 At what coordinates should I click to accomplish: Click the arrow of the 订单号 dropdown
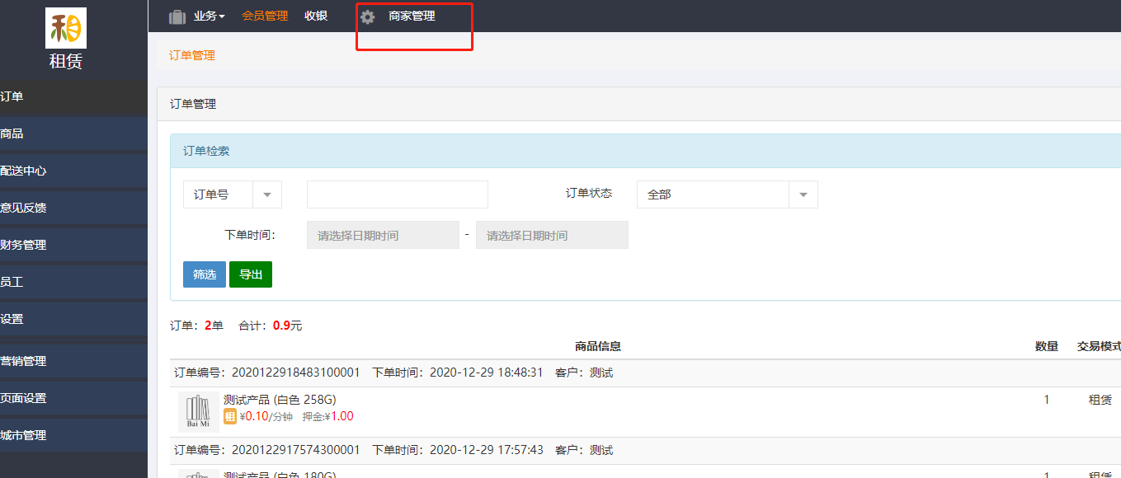tap(267, 194)
